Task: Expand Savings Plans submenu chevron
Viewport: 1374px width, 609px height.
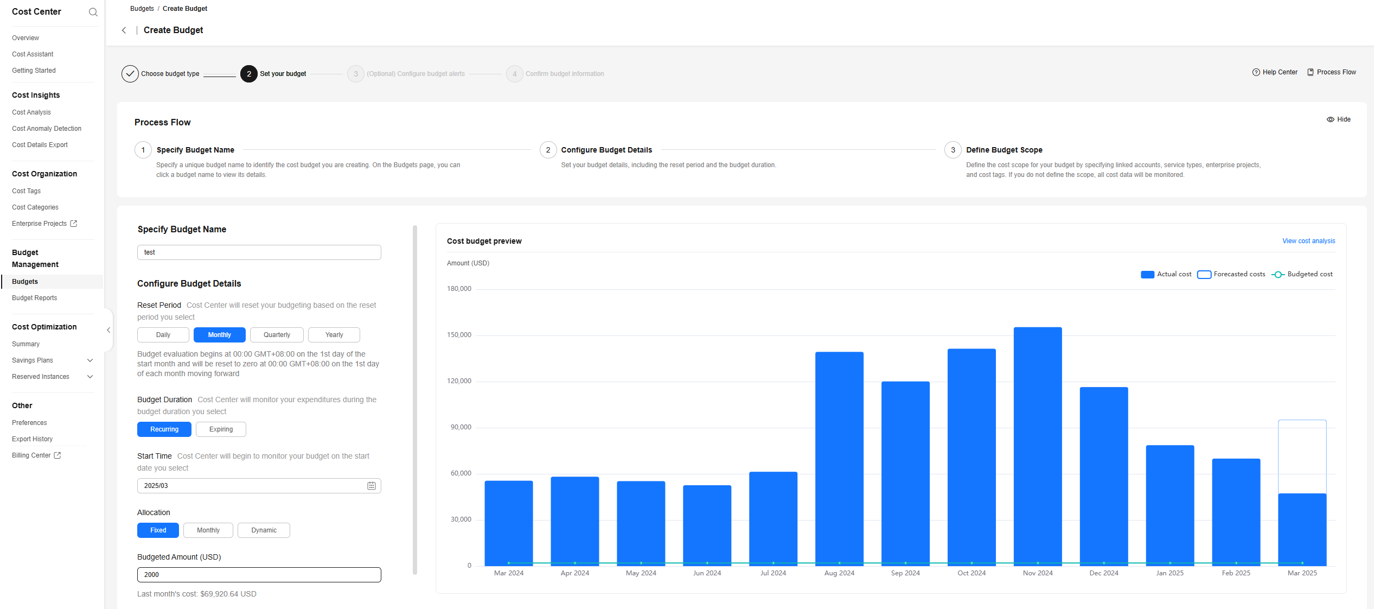Action: coord(90,360)
